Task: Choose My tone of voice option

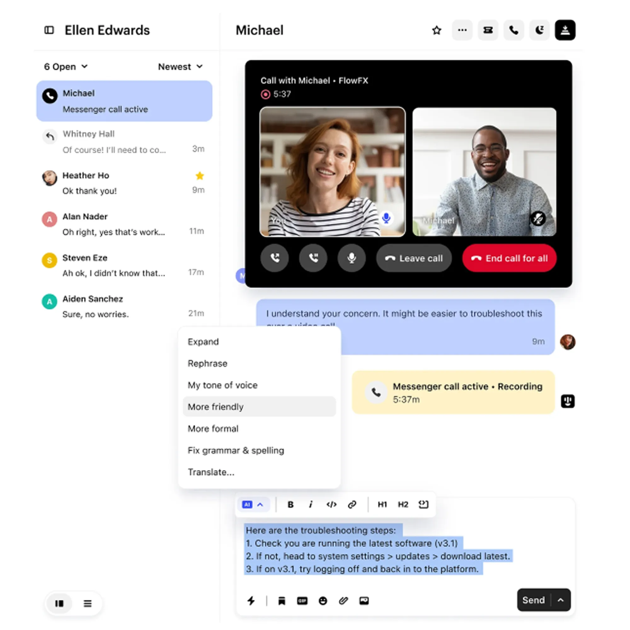Action: point(259,385)
